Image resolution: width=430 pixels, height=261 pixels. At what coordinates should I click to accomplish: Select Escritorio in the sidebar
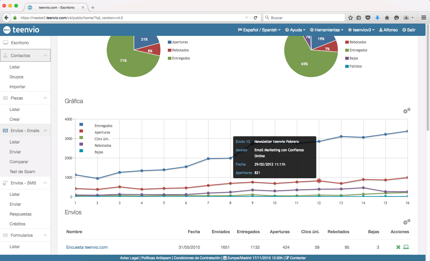click(20, 43)
